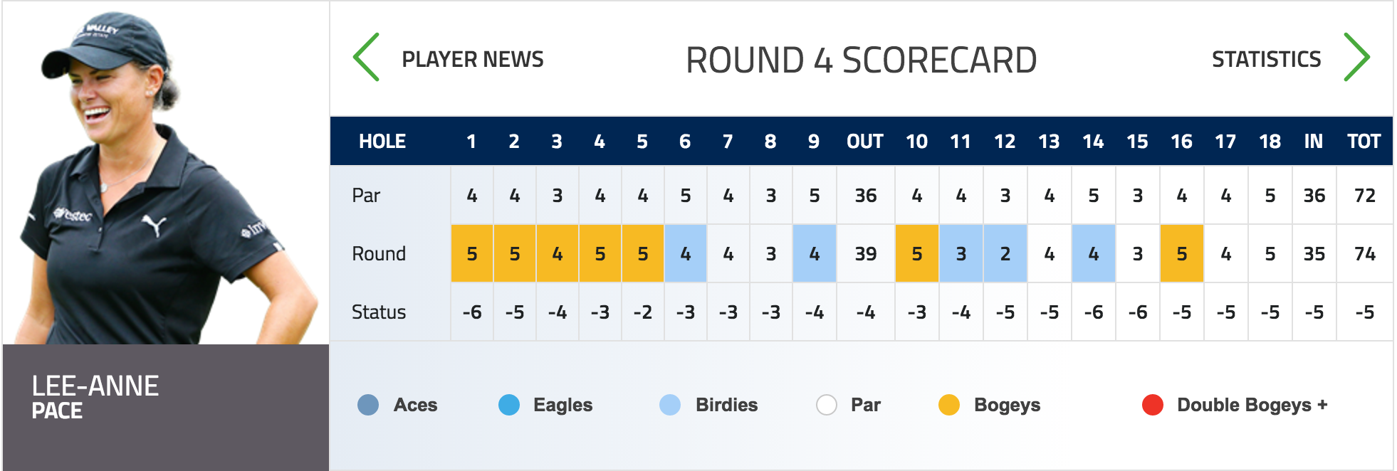Image resolution: width=1397 pixels, height=471 pixels.
Task: Click the red Double Bogeys legend dot
Action: tap(1153, 405)
